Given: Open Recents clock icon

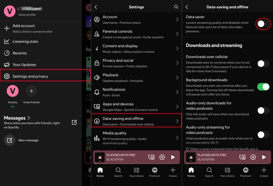Looking at the screenshot, I should click(7, 53).
